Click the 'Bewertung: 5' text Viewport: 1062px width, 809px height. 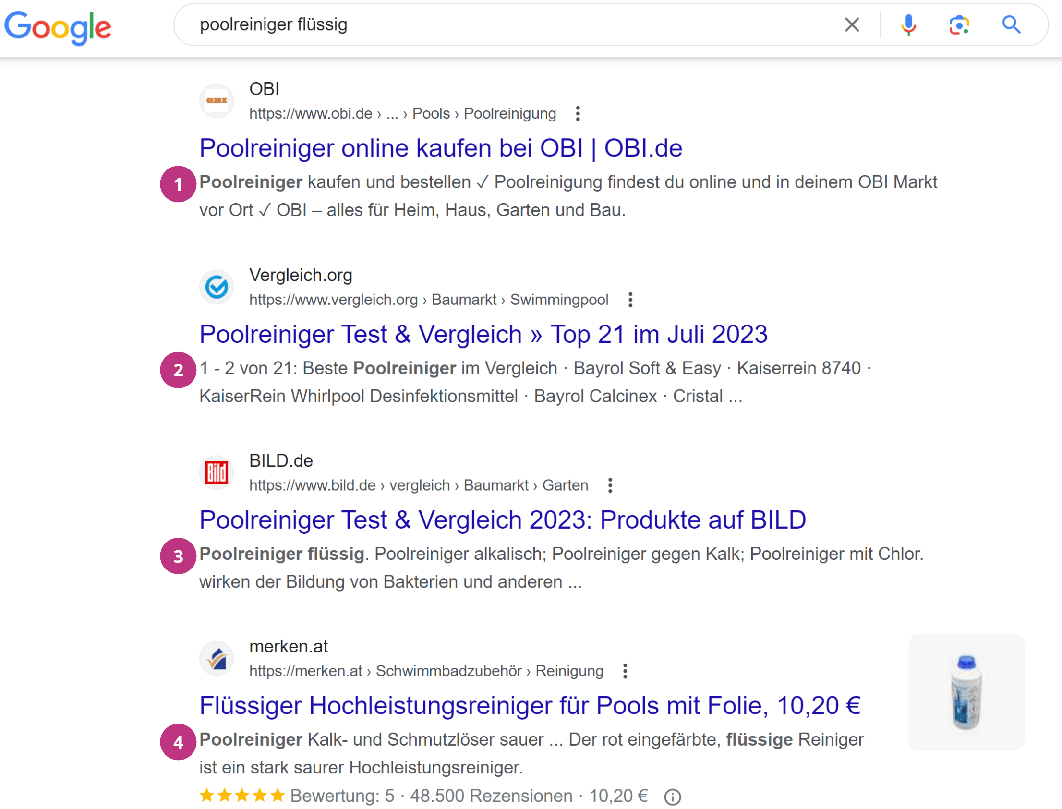tap(342, 796)
